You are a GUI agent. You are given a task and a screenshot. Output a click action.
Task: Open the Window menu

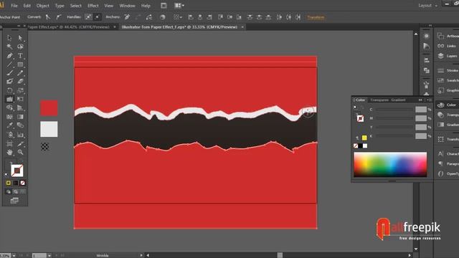coord(127,6)
